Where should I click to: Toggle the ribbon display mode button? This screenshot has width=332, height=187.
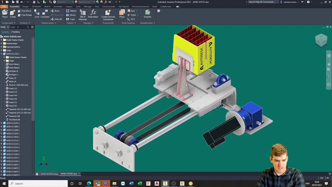pyautogui.click(x=178, y=6)
